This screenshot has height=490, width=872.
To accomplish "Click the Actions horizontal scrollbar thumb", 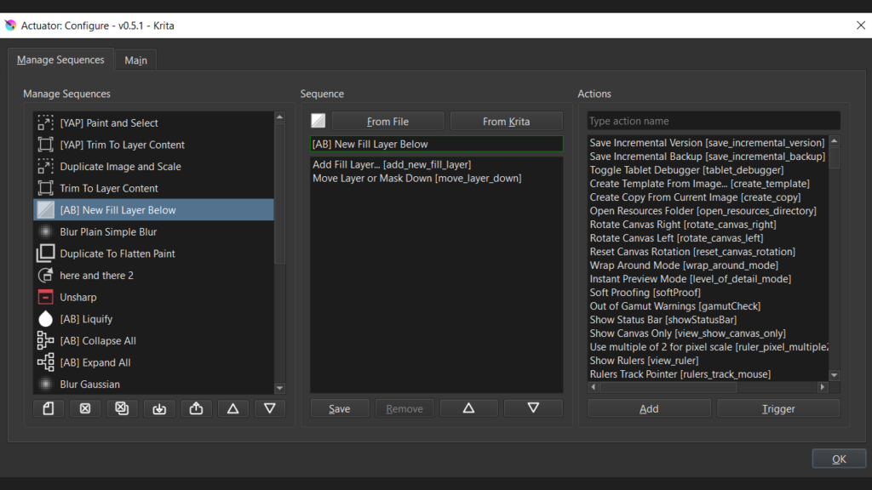I will point(668,387).
